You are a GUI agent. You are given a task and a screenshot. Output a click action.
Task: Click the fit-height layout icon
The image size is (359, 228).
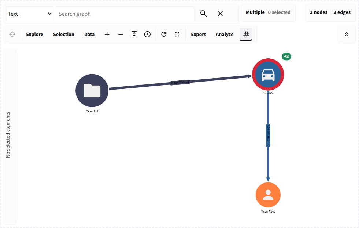pos(134,35)
